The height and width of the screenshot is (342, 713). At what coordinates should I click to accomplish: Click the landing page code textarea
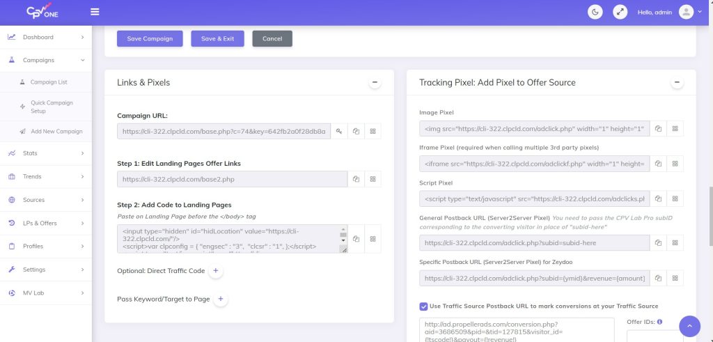[x=233, y=239]
